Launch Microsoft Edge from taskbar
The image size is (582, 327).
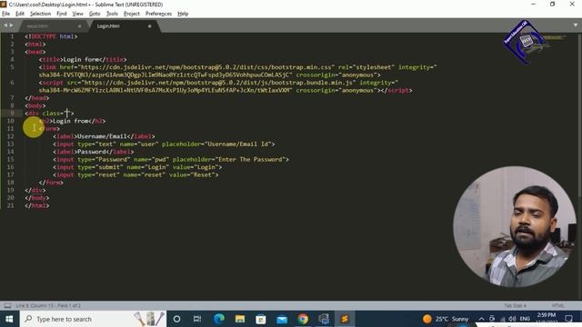(x=218, y=319)
